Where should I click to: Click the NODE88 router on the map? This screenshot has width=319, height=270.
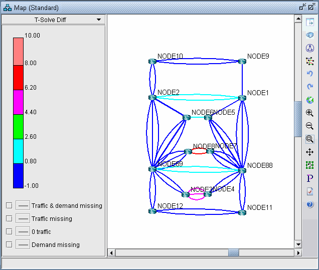[242, 170]
